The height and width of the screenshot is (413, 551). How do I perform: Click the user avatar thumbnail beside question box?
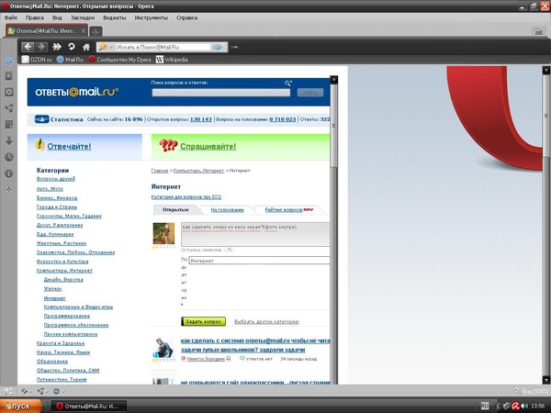(x=163, y=233)
